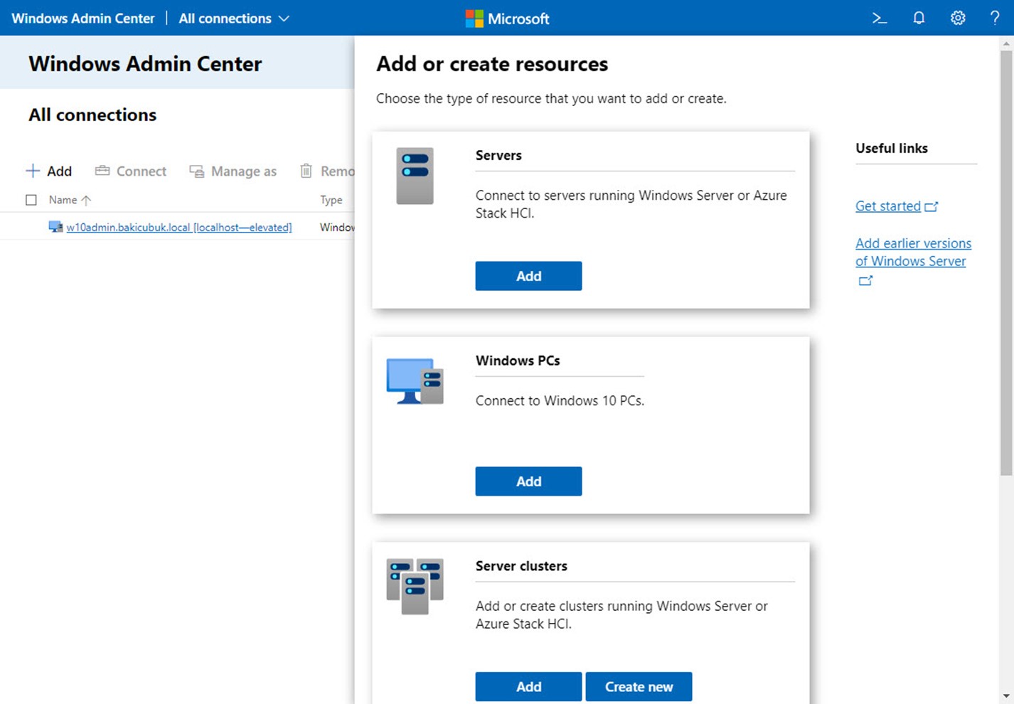Screen dimensions: 1014x704
Task: Click the Manage as toolbar item
Action: (233, 171)
